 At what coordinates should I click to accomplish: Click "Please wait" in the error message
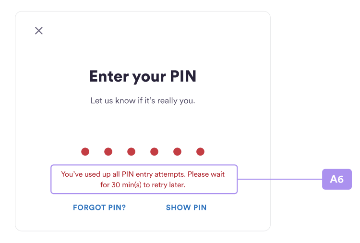pyautogui.click(x=206, y=174)
